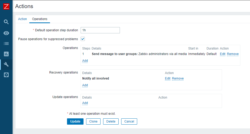Add a new operation step
Screen dimensions: 250x134
(85, 61)
